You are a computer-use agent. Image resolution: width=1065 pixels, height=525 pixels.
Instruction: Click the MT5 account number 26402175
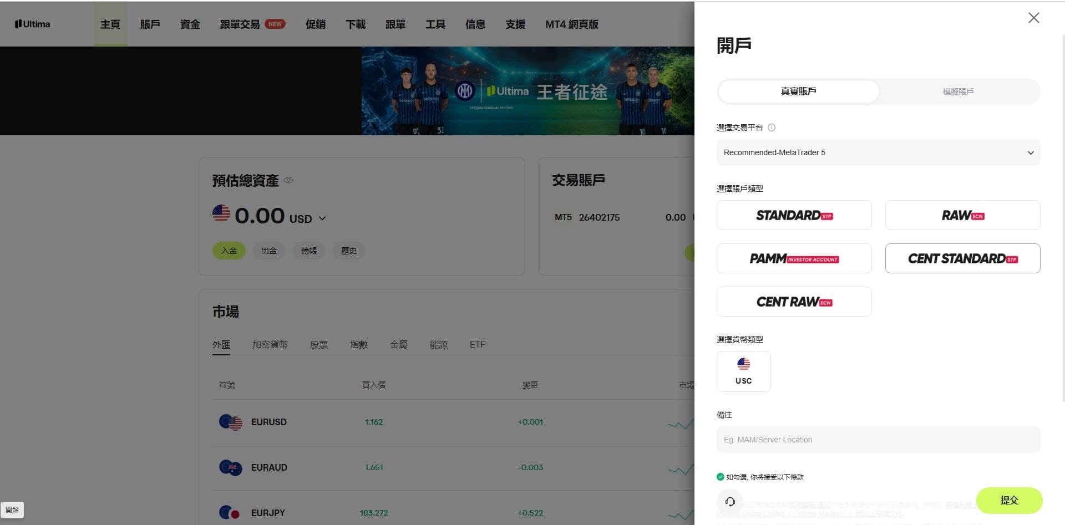click(599, 217)
